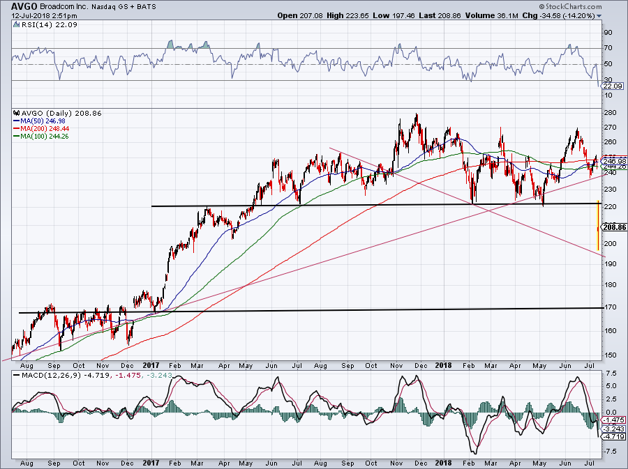Click the MA(50) 246.98 legend text

(x=43, y=121)
